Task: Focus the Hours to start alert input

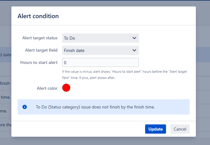Action: pos(100,62)
